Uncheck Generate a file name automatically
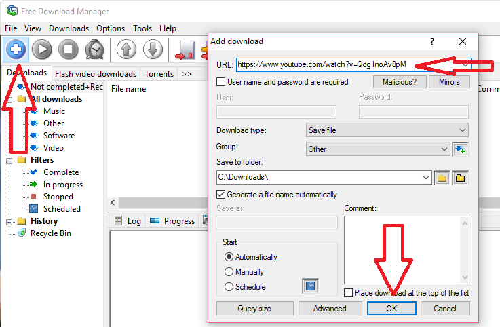Screen dimensions: 500x327 click(x=220, y=194)
